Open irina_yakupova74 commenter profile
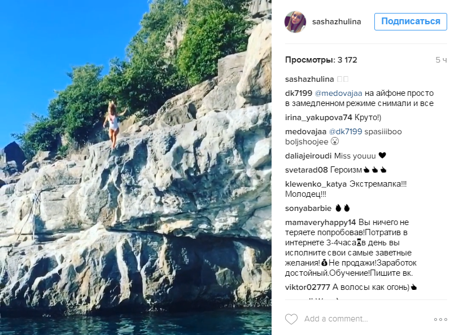 318,117
